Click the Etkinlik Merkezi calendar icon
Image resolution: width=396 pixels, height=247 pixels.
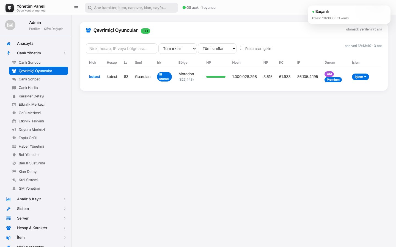pos(14,105)
